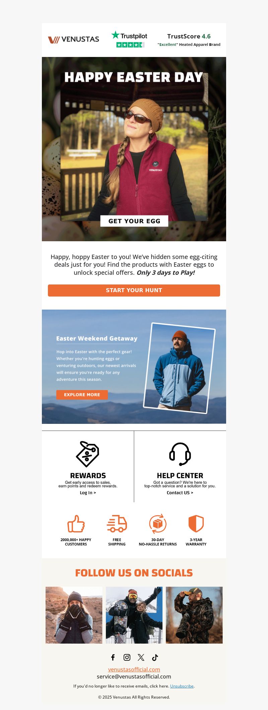Click the EXPLORE MORE button
Image resolution: width=268 pixels, height=710 pixels.
[x=82, y=395]
